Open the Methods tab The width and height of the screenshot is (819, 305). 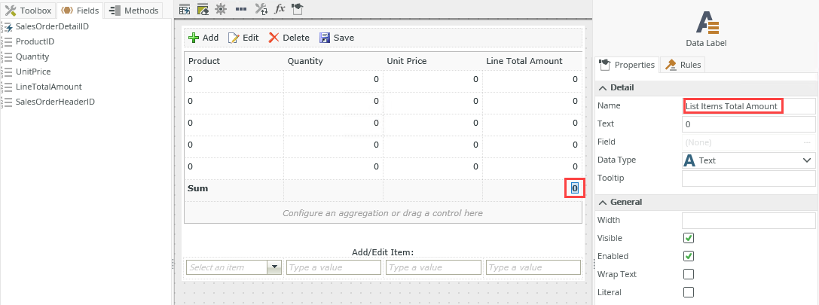click(133, 11)
